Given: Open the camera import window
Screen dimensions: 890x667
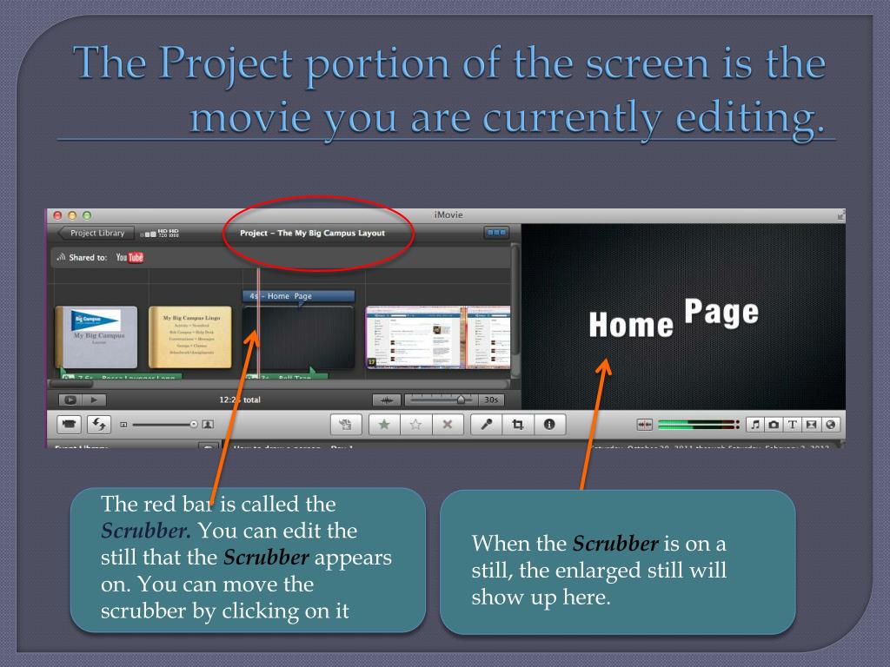Looking at the screenshot, I should (70, 424).
